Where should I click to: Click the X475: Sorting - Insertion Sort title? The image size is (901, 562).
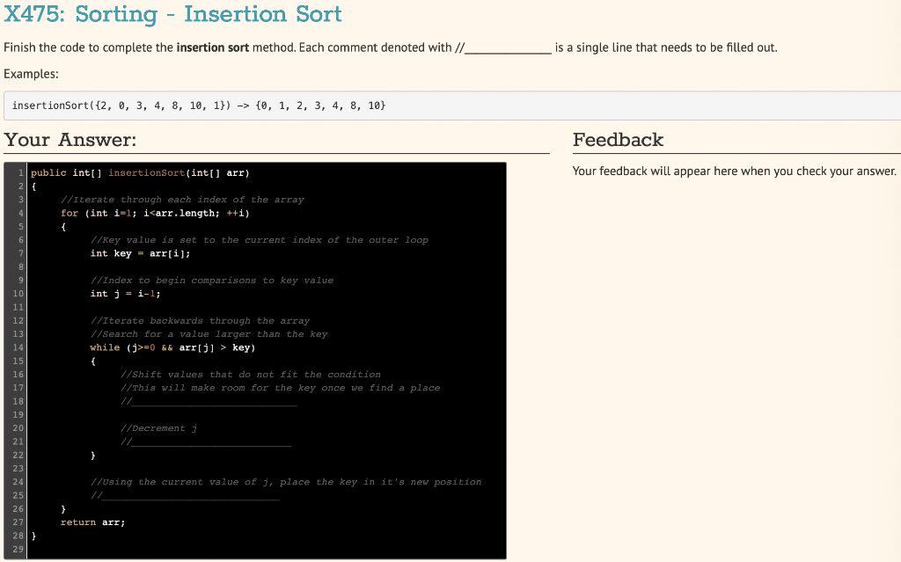pos(172,15)
